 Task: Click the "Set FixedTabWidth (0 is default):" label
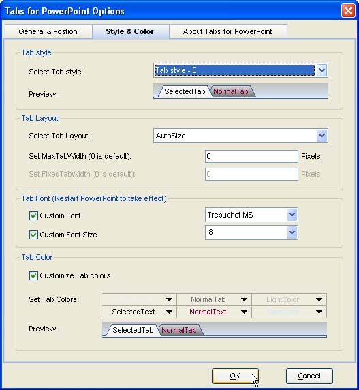click(82, 174)
